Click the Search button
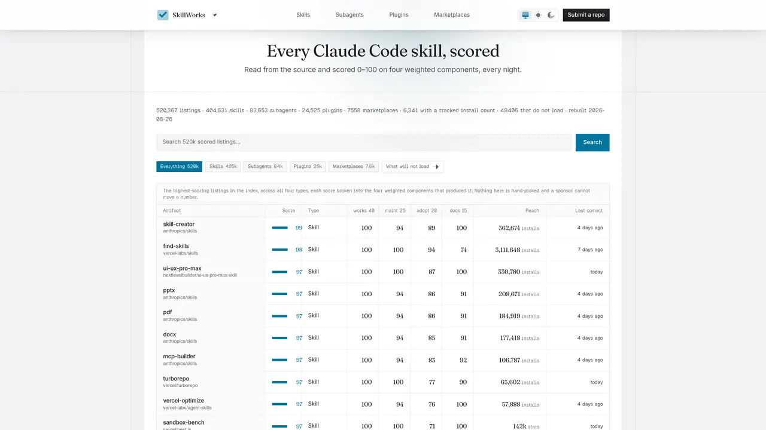Viewport: 766px width, 430px height. [592, 142]
